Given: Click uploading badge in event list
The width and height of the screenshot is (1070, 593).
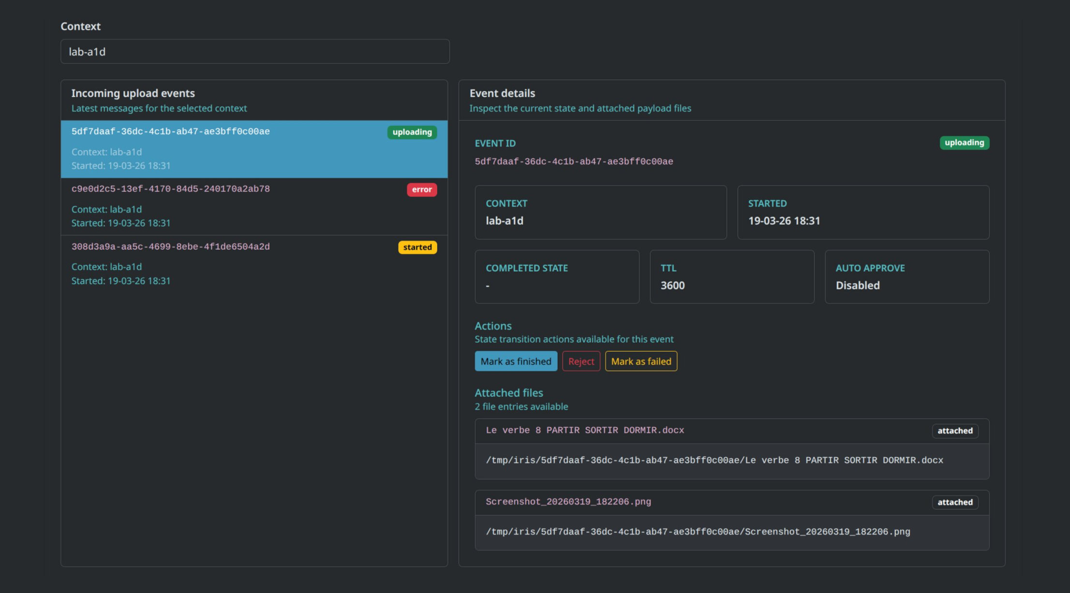Looking at the screenshot, I should tap(412, 132).
